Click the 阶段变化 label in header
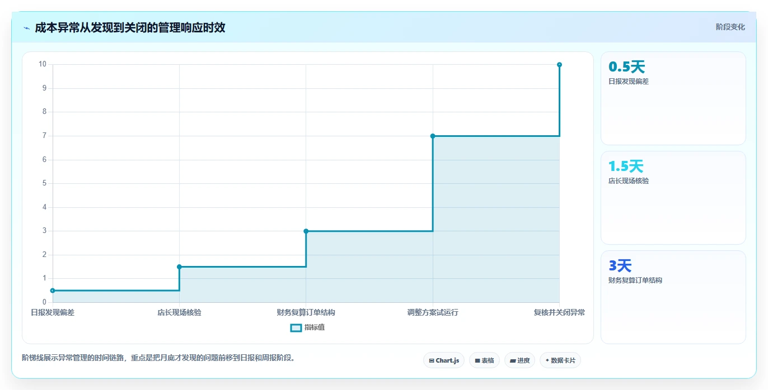 pyautogui.click(x=730, y=27)
